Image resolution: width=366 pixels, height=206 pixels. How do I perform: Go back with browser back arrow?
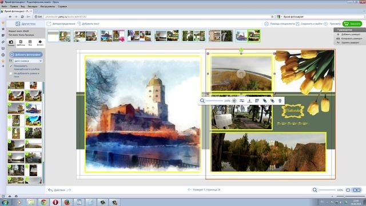(10, 17)
